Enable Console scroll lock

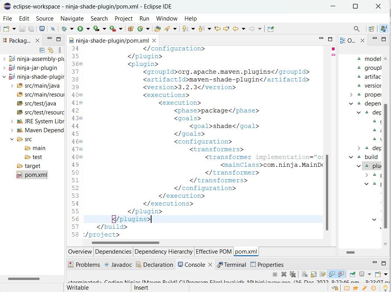(x=313, y=274)
